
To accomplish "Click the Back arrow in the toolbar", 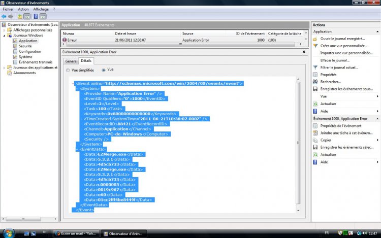I will [4, 16].
